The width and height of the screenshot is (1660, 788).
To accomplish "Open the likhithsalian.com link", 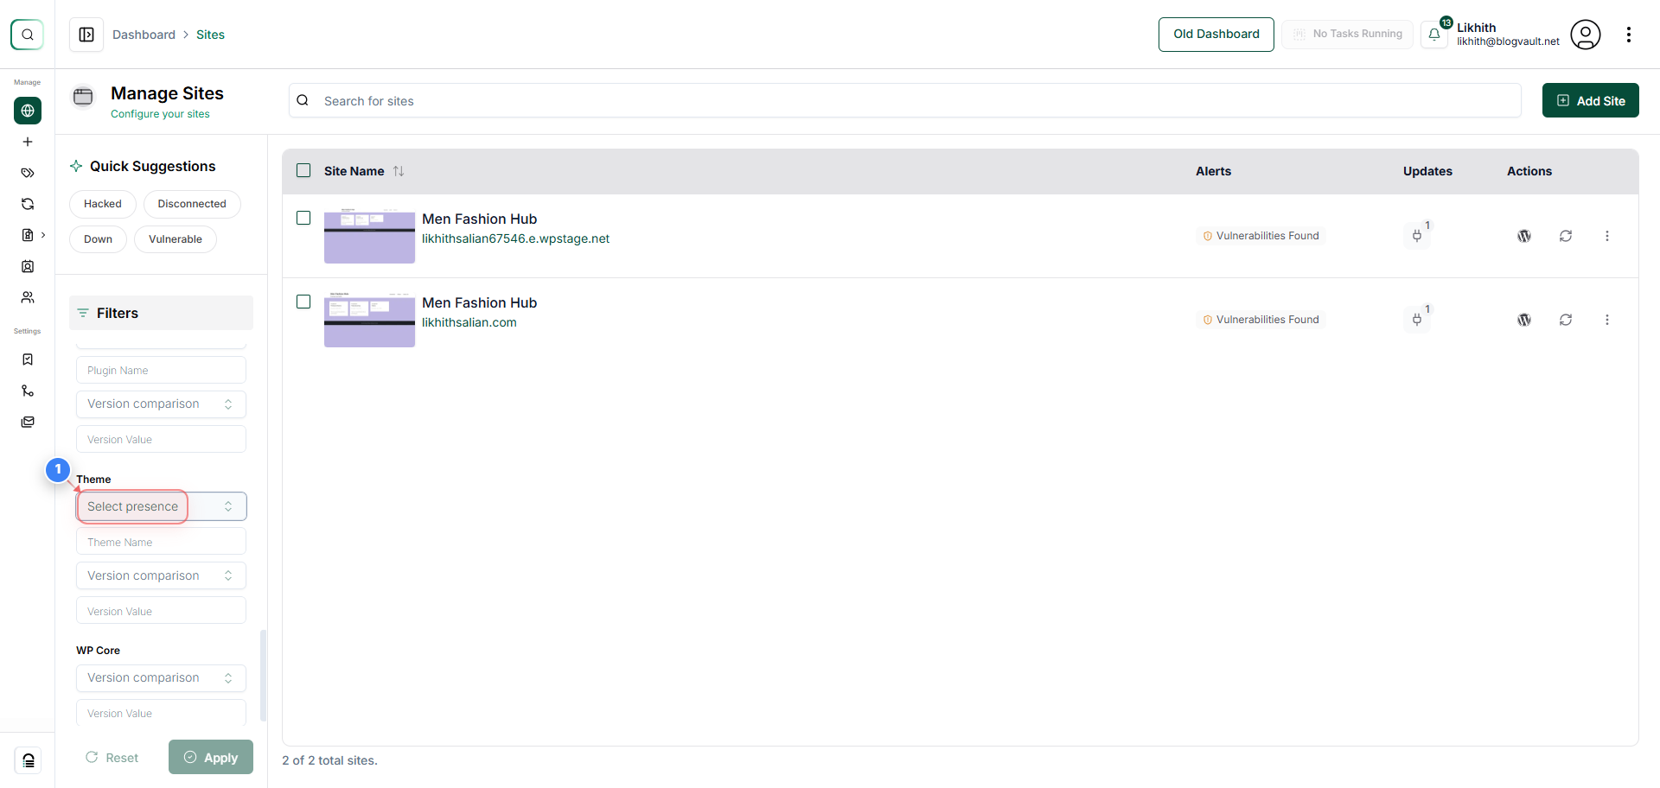I will (469, 322).
